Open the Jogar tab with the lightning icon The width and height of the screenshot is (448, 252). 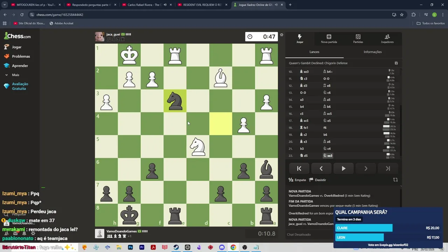300,38
